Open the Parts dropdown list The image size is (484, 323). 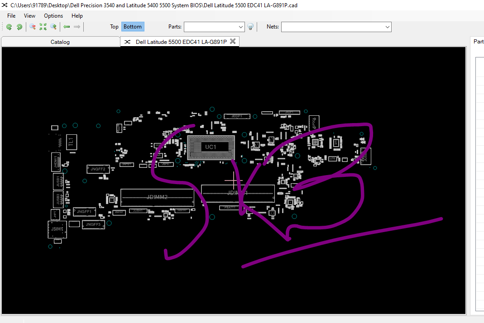pyautogui.click(x=241, y=27)
